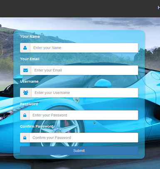Click the person icon beside Name field
This screenshot has width=160, height=169.
pos(25,48)
